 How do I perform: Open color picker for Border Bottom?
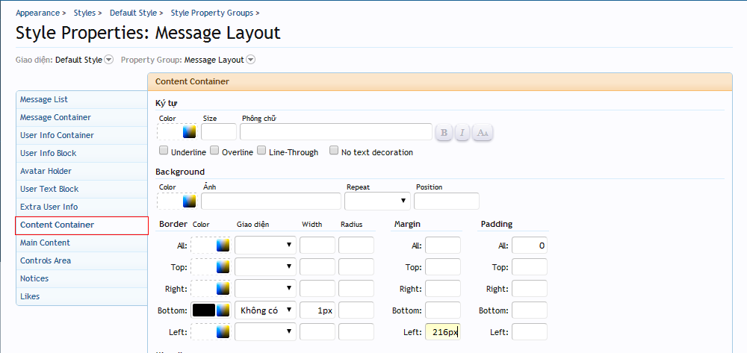coord(223,310)
